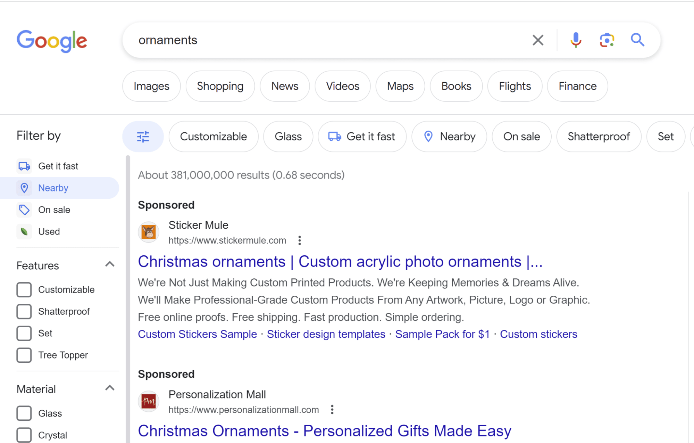Clear the search box with the X icon
This screenshot has width=694, height=443.
(538, 40)
